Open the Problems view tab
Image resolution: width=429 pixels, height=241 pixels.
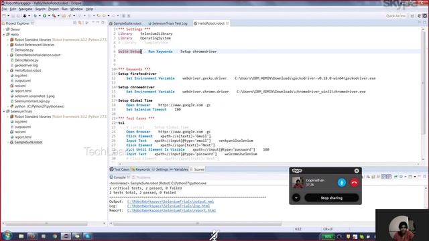pos(141,177)
